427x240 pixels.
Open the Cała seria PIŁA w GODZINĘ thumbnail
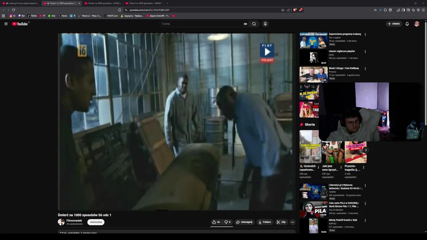(x=314, y=209)
